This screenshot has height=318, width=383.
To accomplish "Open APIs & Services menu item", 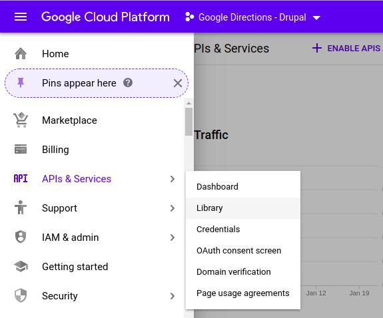I will (x=77, y=179).
